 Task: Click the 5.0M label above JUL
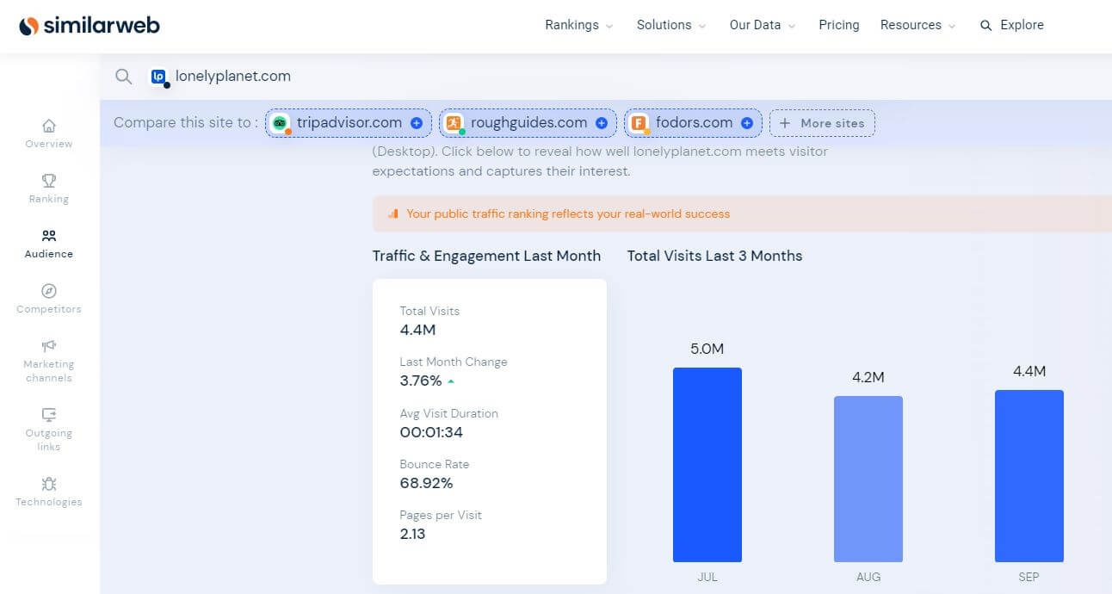(x=707, y=349)
